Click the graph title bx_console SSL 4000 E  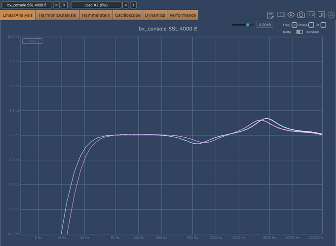[x=168, y=29]
